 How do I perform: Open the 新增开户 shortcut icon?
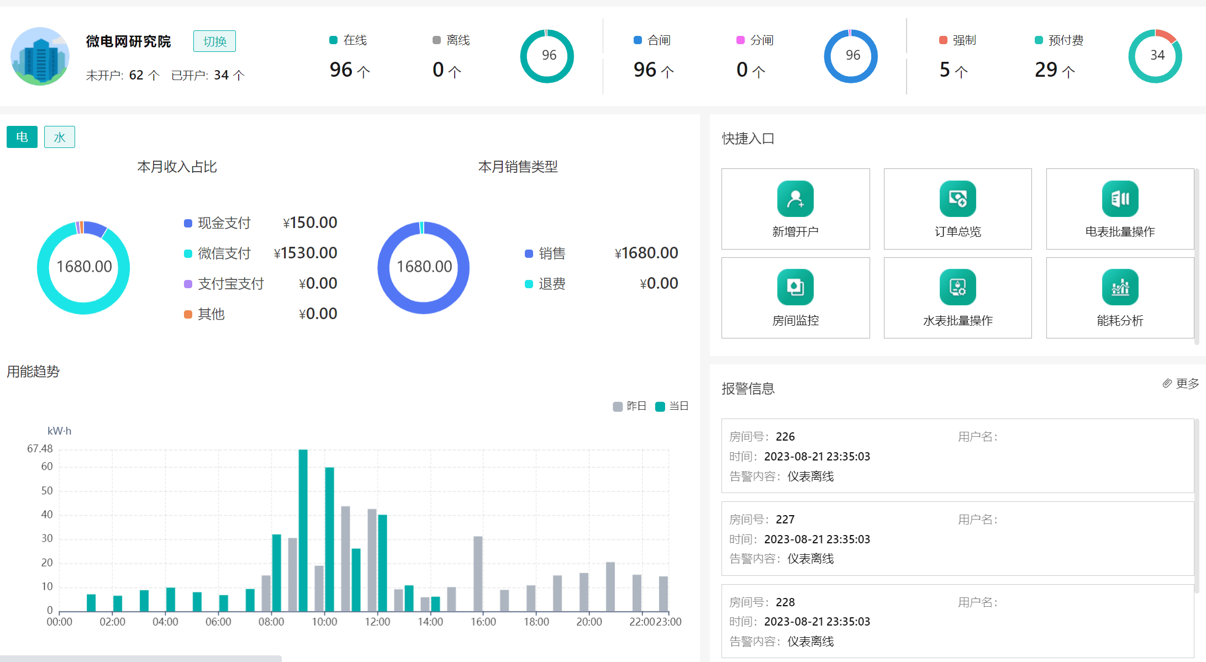795,199
